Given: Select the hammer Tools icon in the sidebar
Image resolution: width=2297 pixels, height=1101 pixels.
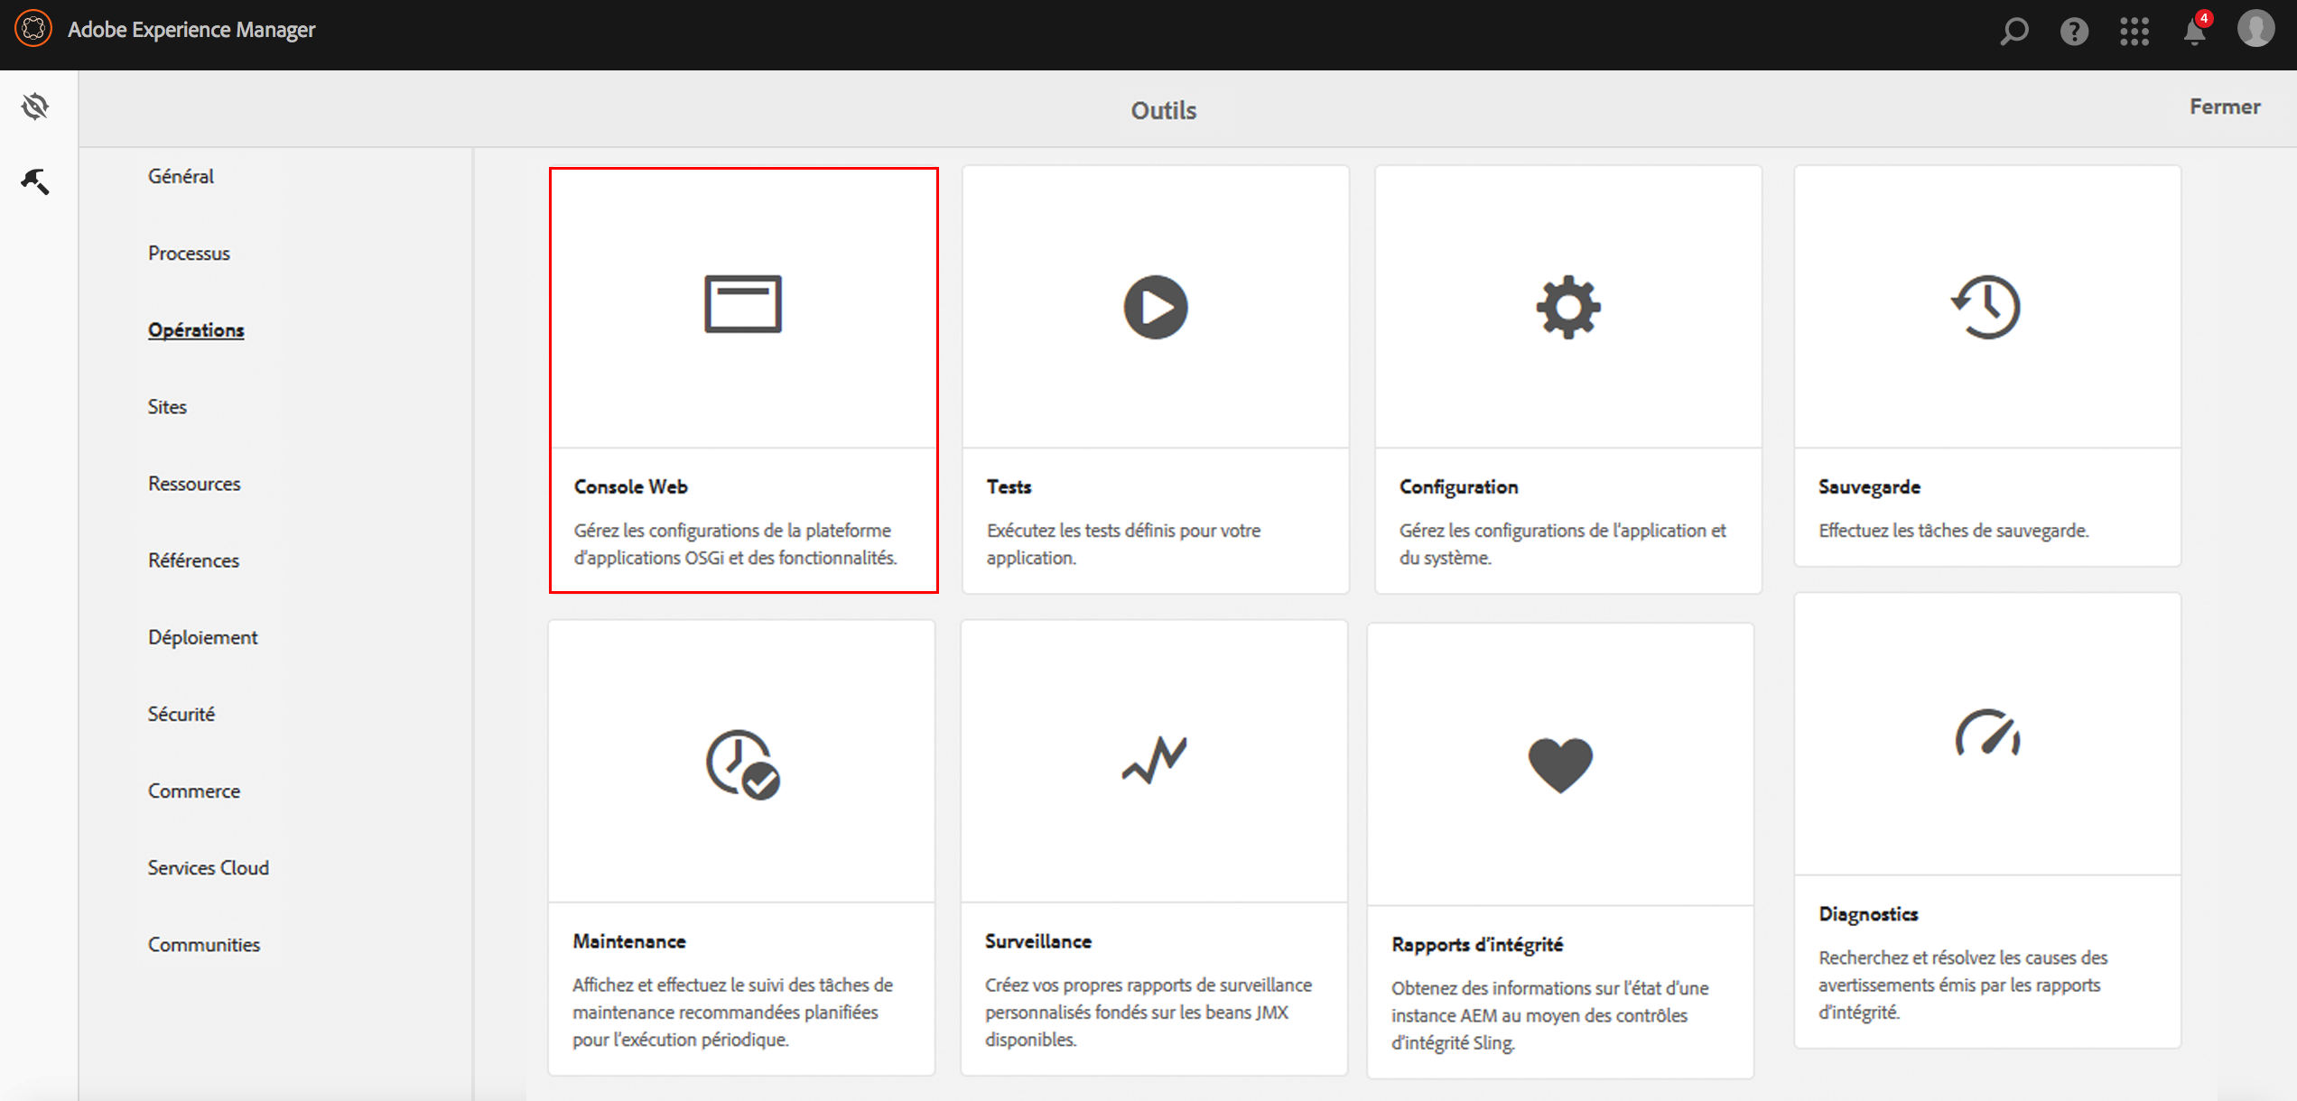Looking at the screenshot, I should click(x=35, y=181).
